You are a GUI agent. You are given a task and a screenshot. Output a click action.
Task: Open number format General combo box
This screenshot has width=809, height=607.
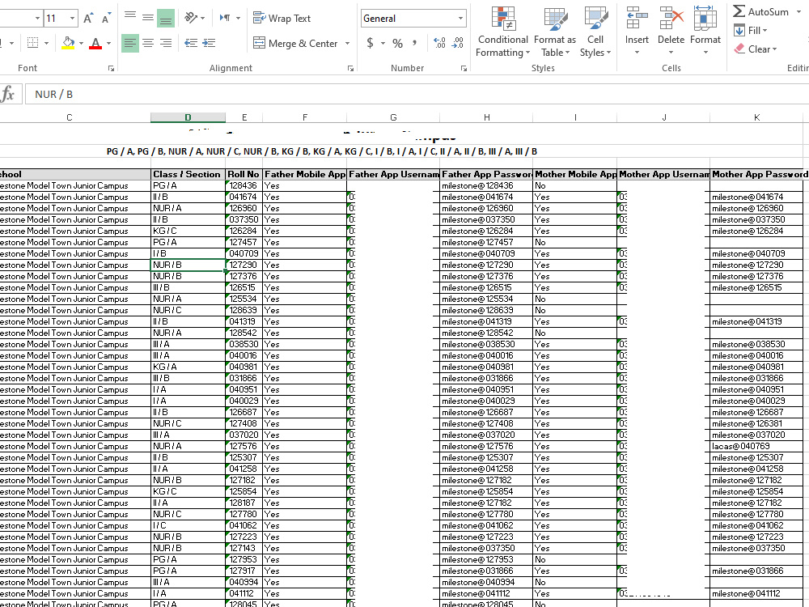pyautogui.click(x=413, y=19)
